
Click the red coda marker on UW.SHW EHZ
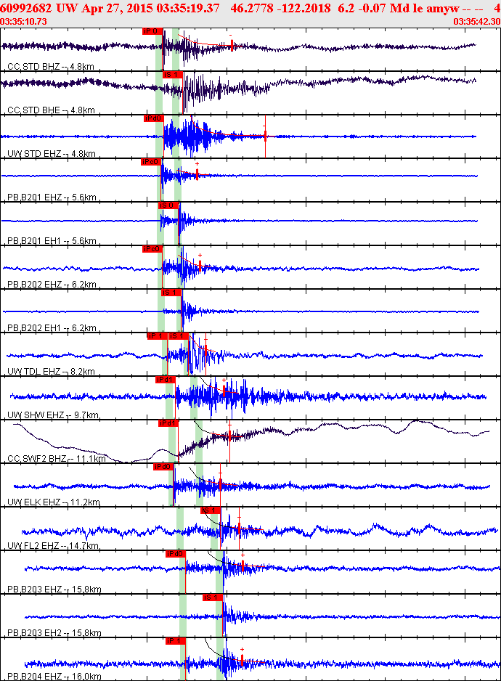[x=224, y=390]
